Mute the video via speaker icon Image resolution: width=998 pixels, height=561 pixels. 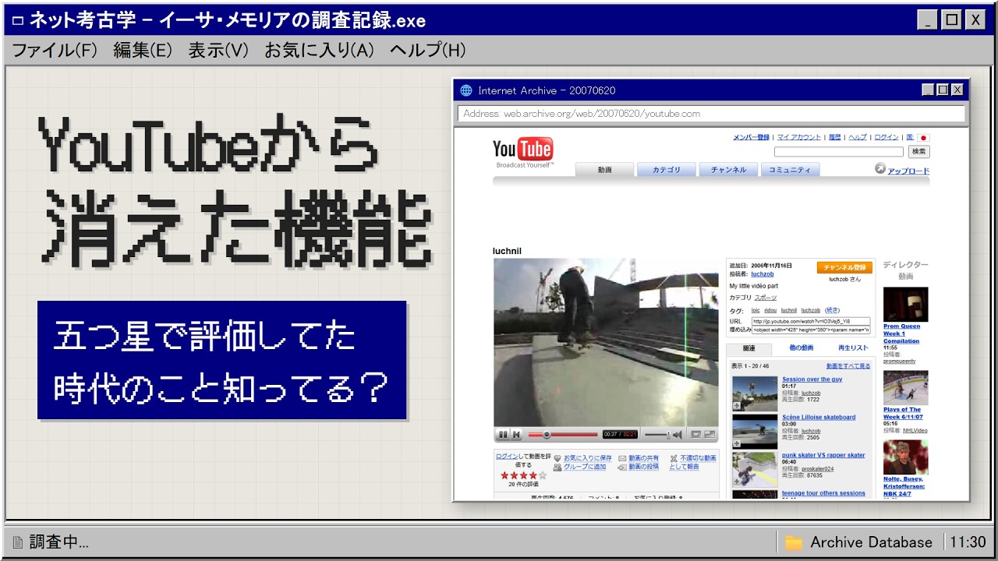[678, 435]
